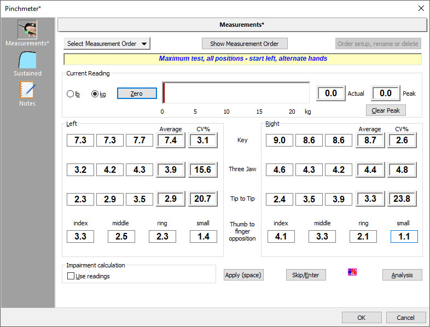Select the right hand small finger field
430x327 pixels.
pyautogui.click(x=404, y=237)
